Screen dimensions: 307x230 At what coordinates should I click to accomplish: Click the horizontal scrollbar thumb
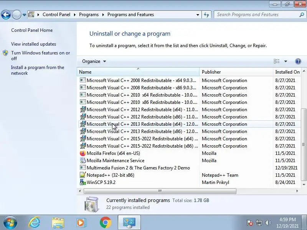(x=160, y=191)
